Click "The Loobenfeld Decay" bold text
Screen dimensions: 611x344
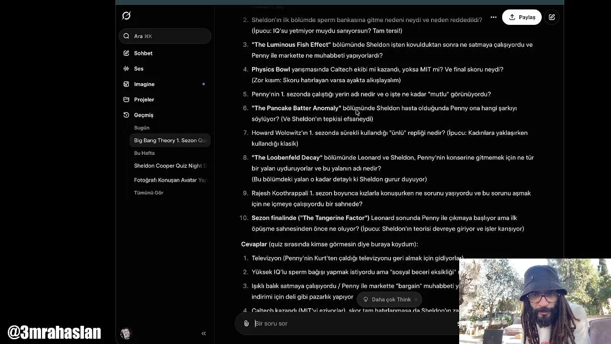(287, 157)
